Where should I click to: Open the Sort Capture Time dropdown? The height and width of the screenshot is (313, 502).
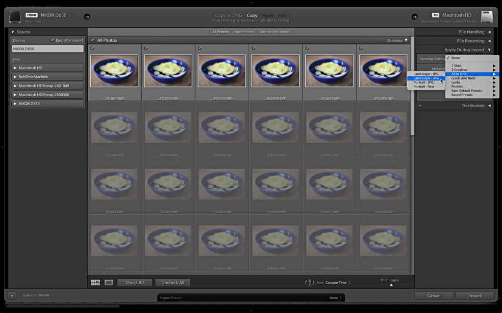click(x=338, y=283)
